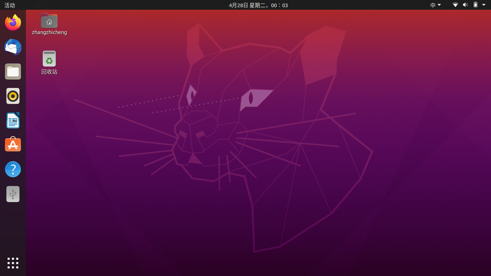This screenshot has height=276, width=491.
Task: Select the 回收站 trash icon
Action: [49, 59]
